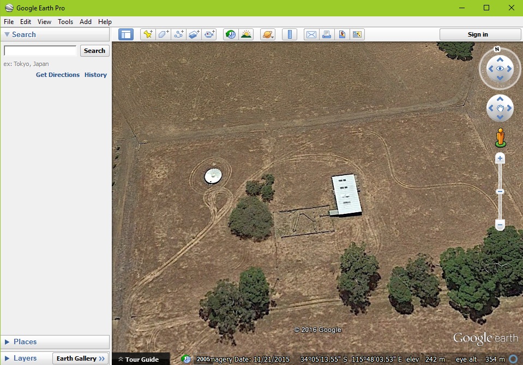
Task: Click the streaming status ring icon
Action: pos(513,360)
